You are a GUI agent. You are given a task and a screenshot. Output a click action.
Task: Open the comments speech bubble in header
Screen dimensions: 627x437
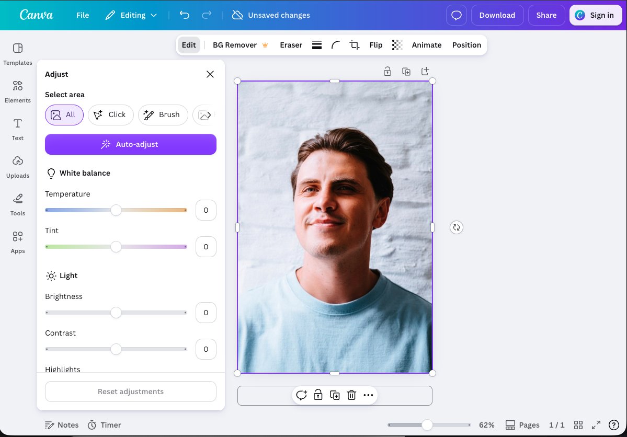tap(456, 15)
